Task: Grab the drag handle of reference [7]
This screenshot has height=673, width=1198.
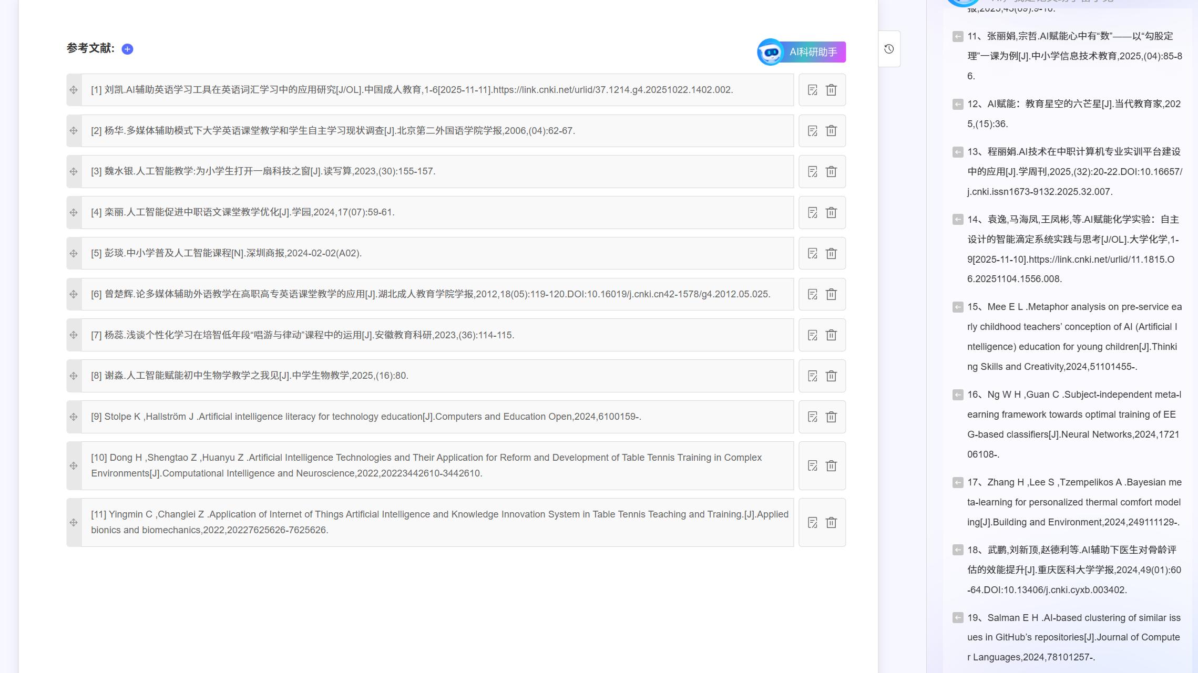Action: [x=74, y=335]
